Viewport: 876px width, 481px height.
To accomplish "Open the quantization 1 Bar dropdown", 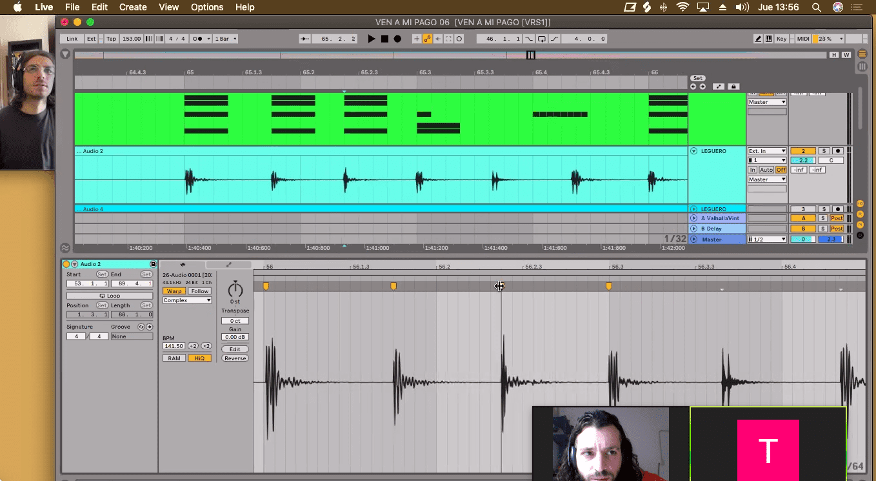I will coord(225,39).
